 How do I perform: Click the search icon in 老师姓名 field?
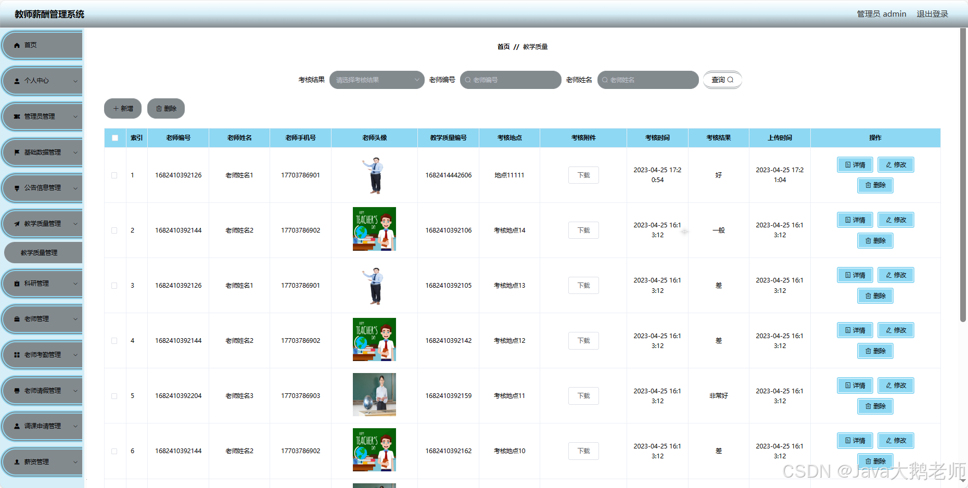[605, 80]
